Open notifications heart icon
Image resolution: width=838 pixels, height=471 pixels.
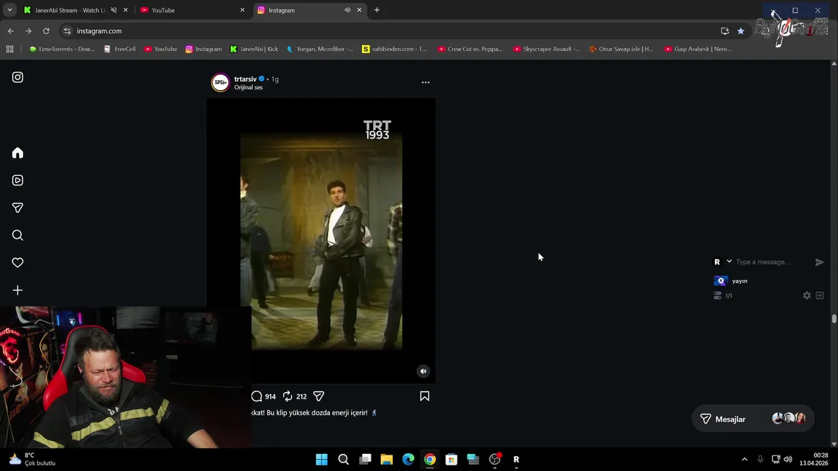(18, 262)
